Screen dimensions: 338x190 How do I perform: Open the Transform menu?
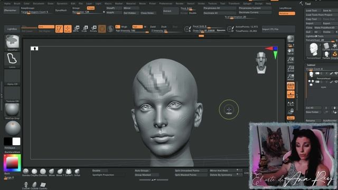coord(234,4)
